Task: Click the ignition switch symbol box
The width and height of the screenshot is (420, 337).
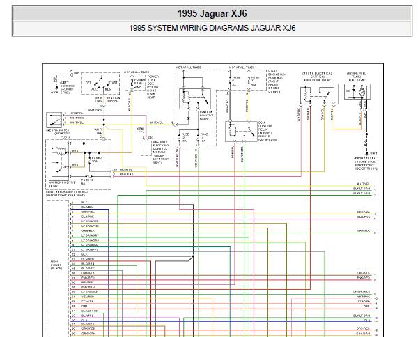Action: [x=100, y=84]
